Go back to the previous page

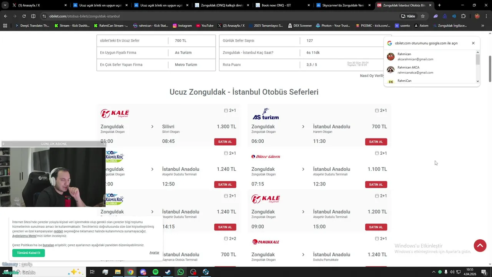(5, 16)
